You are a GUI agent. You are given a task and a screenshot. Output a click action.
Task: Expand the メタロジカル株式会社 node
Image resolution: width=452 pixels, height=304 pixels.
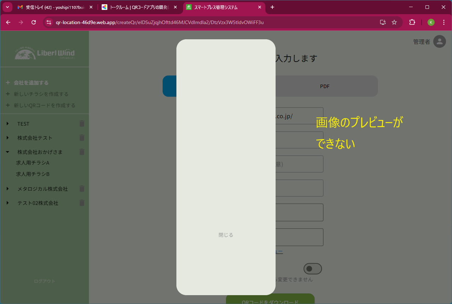tap(7, 189)
